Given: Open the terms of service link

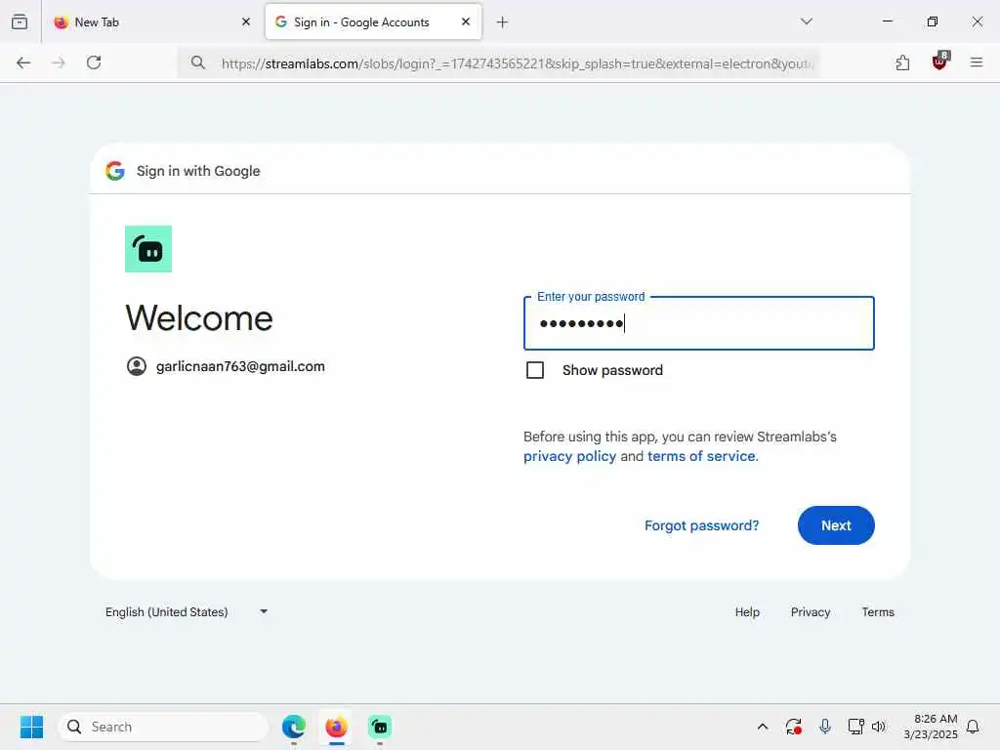Looking at the screenshot, I should 701,457.
